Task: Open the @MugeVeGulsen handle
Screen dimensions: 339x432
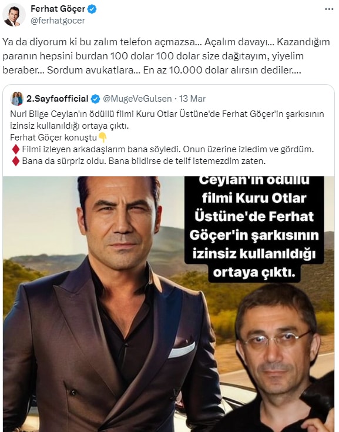Action: [x=137, y=99]
